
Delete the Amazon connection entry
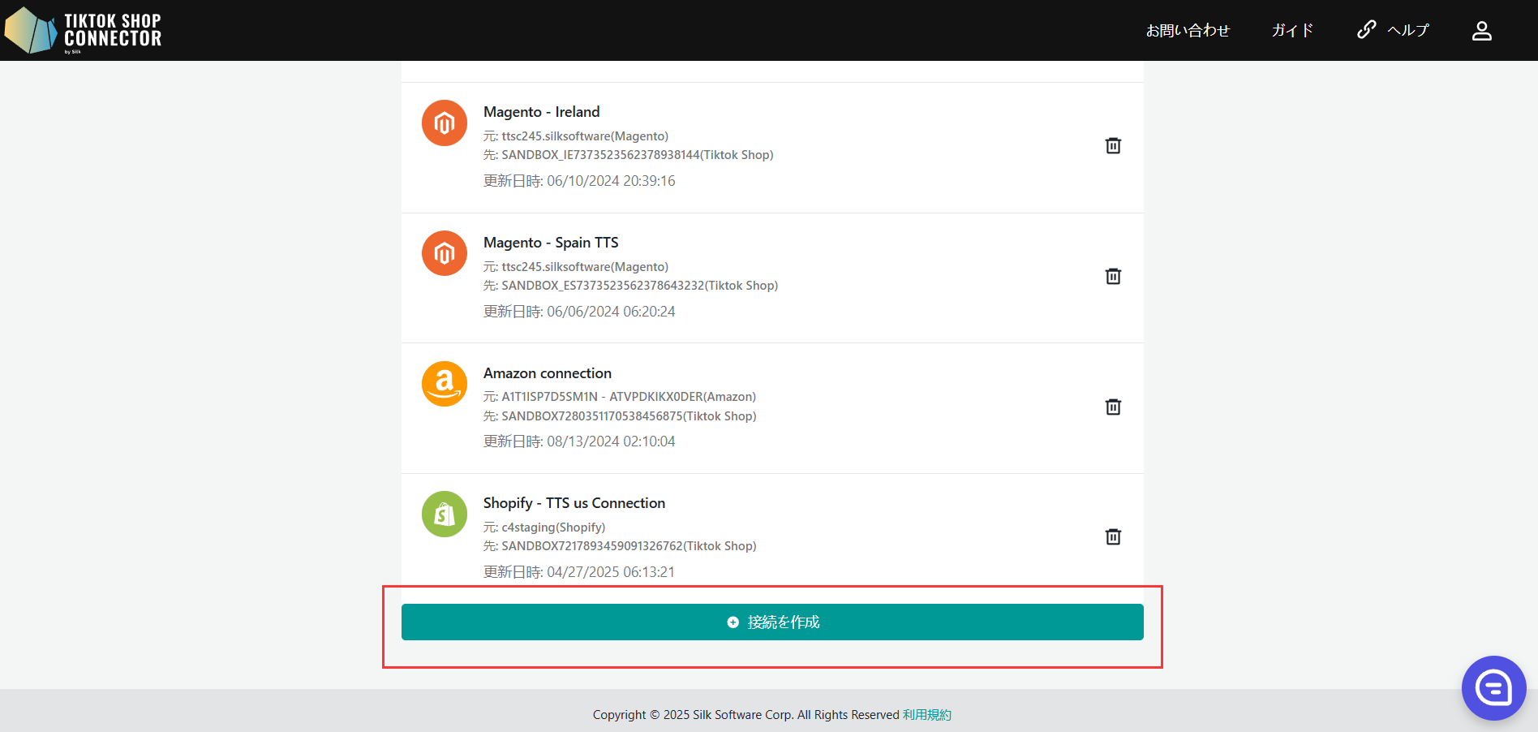pyautogui.click(x=1113, y=407)
